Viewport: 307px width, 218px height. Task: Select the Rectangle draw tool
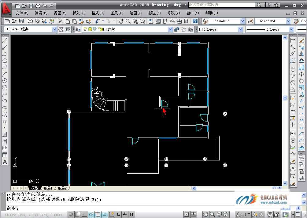pos(5,67)
